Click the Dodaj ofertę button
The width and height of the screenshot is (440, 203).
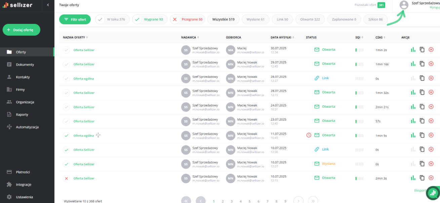[22, 30]
